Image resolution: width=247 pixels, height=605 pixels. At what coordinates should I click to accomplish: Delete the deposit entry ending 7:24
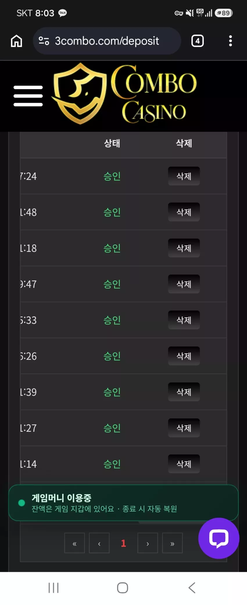tap(184, 176)
